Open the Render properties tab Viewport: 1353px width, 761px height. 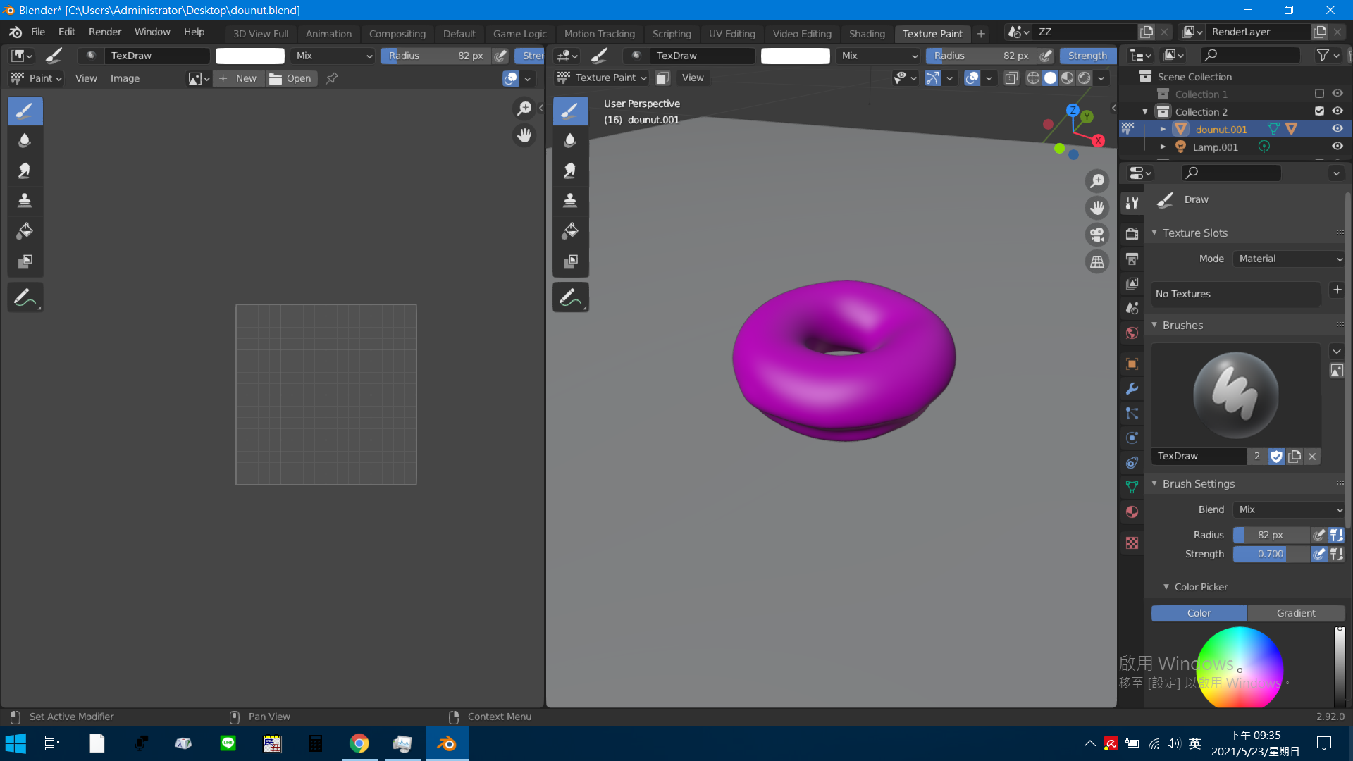click(1132, 234)
